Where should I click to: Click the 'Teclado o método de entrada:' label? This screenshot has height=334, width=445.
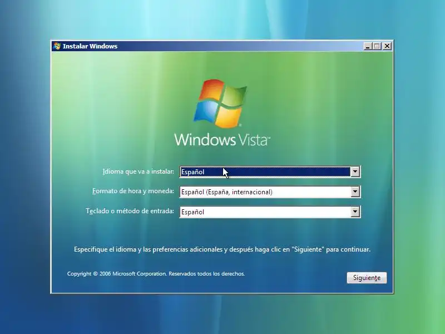(130, 211)
